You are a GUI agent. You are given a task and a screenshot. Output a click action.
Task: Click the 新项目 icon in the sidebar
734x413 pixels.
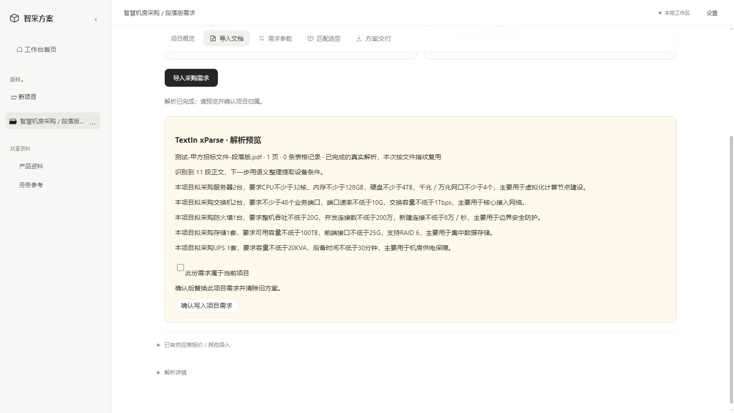click(x=14, y=97)
